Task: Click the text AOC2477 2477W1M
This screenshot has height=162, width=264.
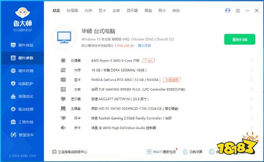Action: pos(114,99)
